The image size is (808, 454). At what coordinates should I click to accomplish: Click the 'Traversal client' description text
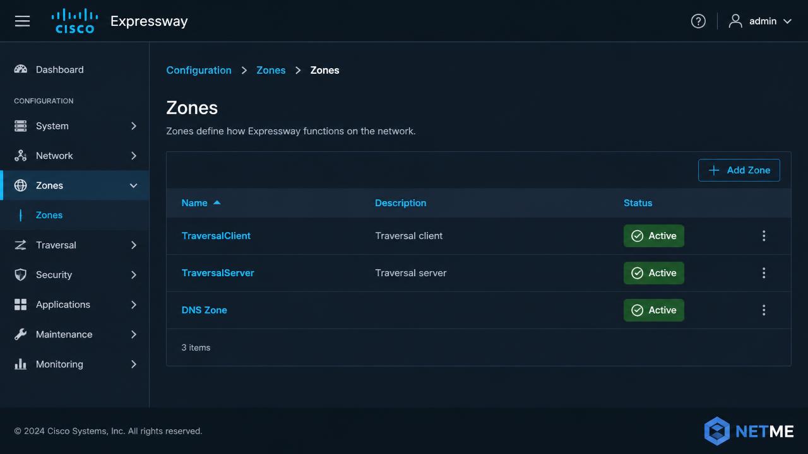409,236
